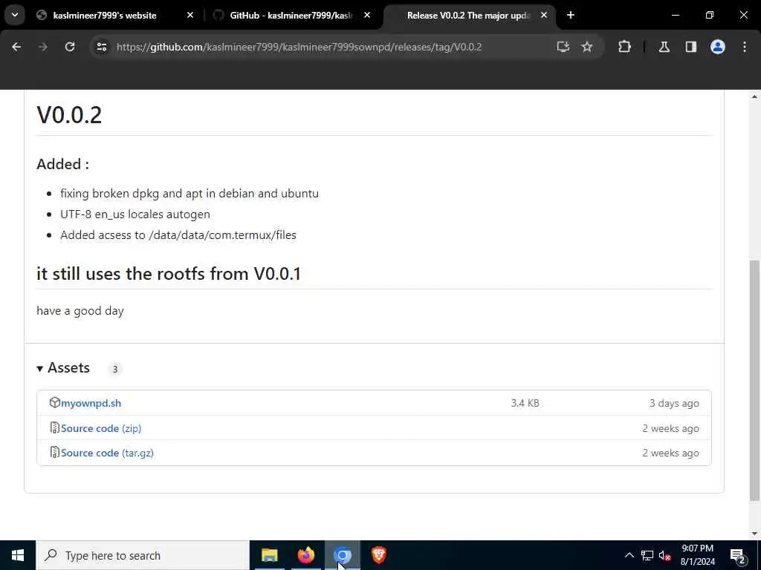Viewport: 761px width, 570px height.
Task: Bookmark this page with the star
Action: point(587,47)
